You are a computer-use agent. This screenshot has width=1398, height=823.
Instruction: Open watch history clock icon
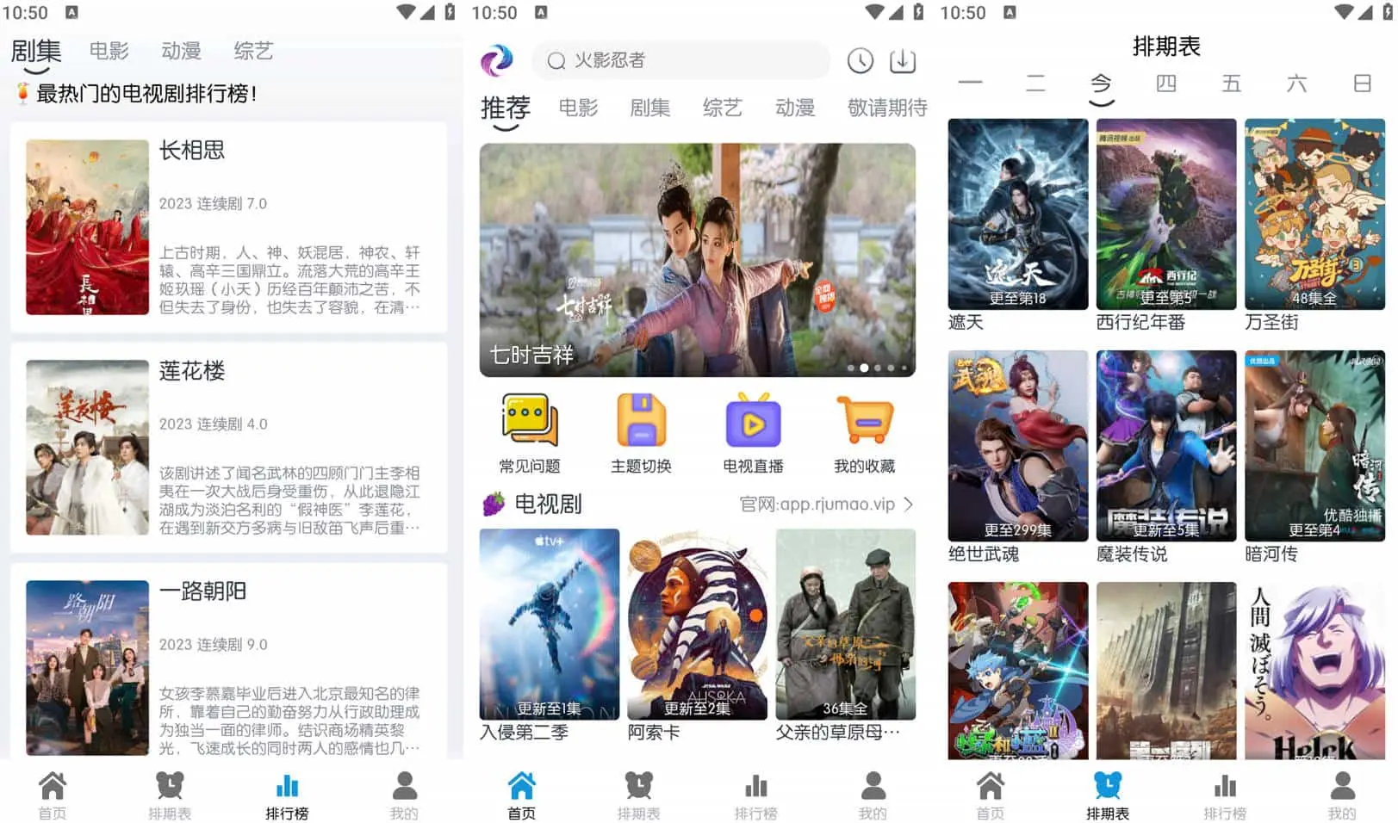click(x=860, y=61)
